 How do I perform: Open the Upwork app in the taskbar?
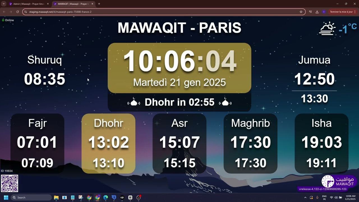(122, 198)
